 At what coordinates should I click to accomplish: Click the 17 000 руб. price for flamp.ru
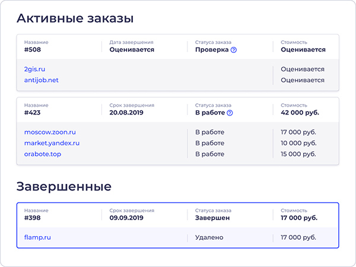pos(298,237)
